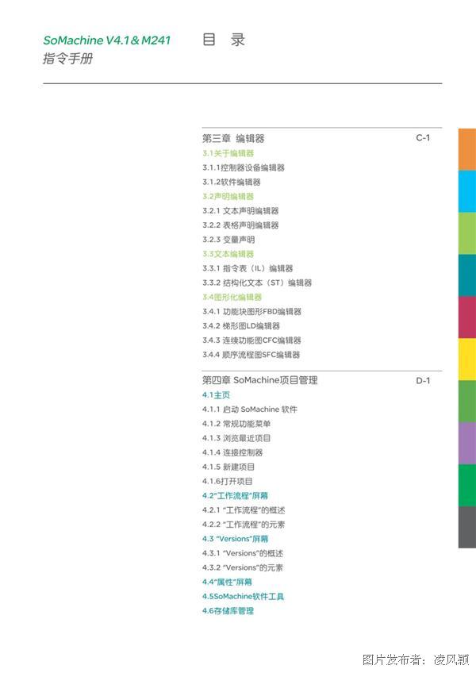Viewport: 476px width, 673px height.
Task: Open the '4.6存储库管理' heading
Action: [228, 611]
